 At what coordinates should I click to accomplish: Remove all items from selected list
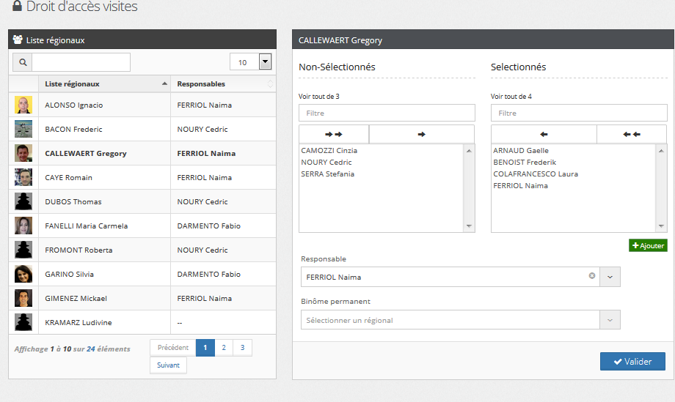pos(632,134)
